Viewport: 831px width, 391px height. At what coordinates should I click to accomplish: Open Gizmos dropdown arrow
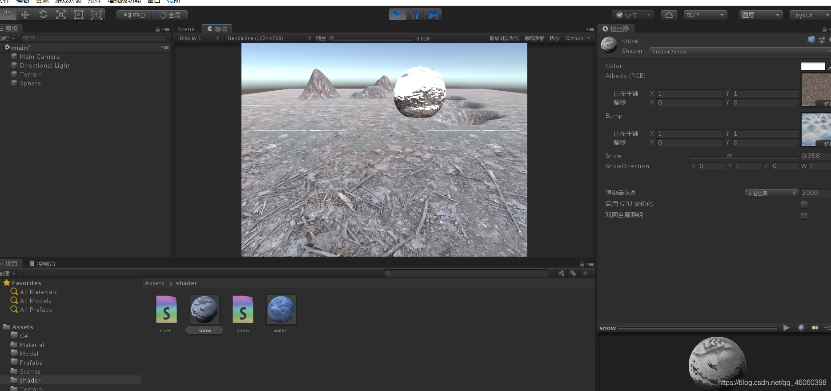click(x=589, y=38)
